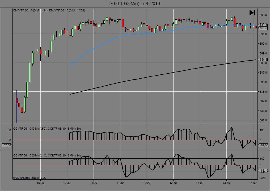Click the CCI 50 indicator panel label
This screenshot has height=191, width=270.
click(x=47, y=129)
